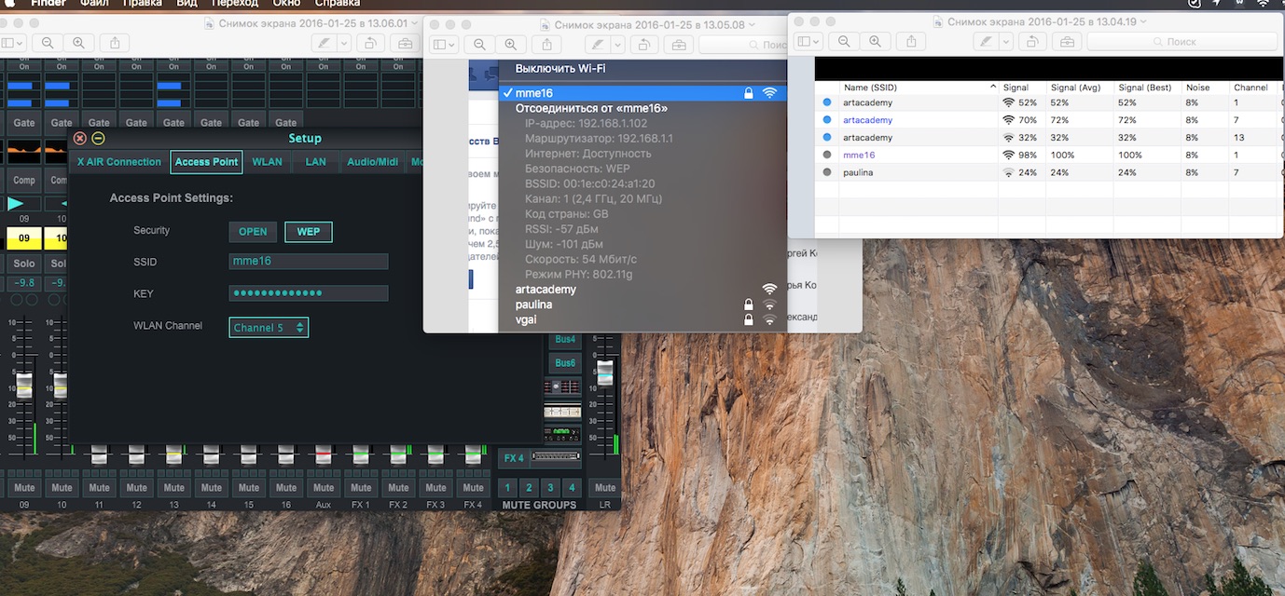
Task: Mute the FX 2 channel
Action: coord(398,487)
